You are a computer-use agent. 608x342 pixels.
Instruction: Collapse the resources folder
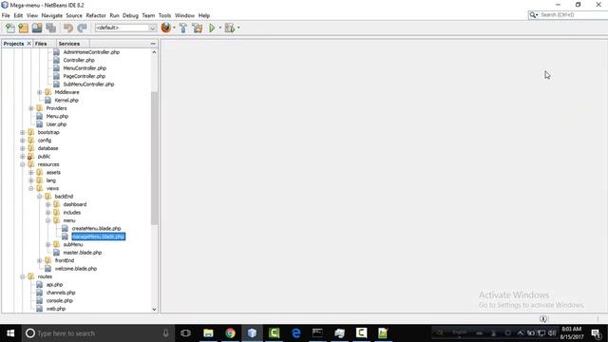click(x=23, y=164)
